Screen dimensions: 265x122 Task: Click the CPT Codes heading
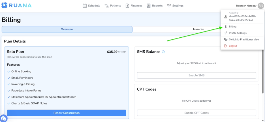point(147,89)
